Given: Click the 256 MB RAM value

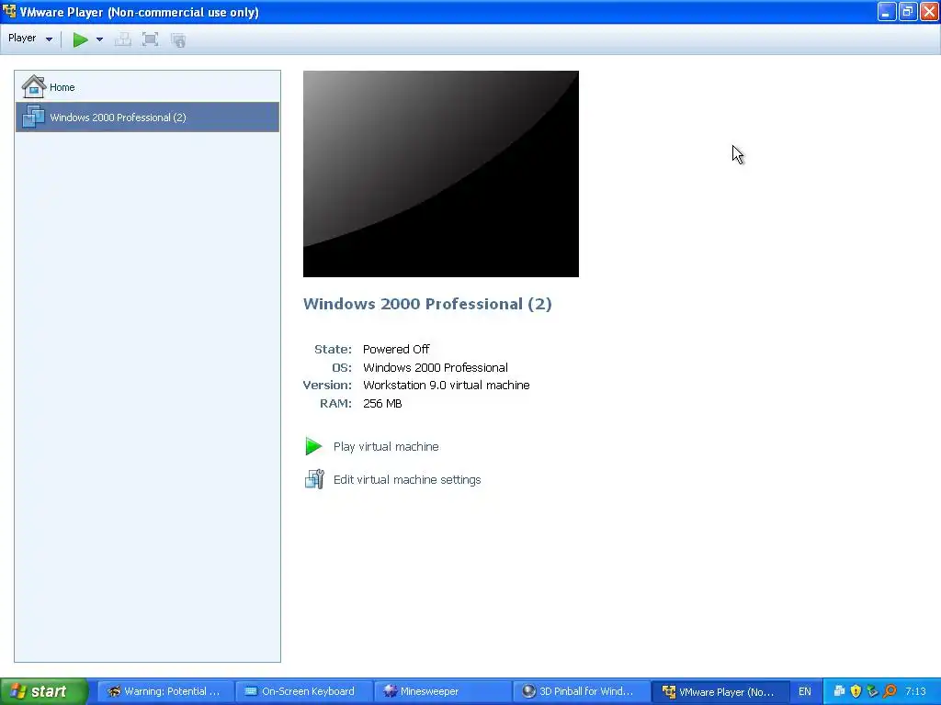Looking at the screenshot, I should click(x=382, y=404).
